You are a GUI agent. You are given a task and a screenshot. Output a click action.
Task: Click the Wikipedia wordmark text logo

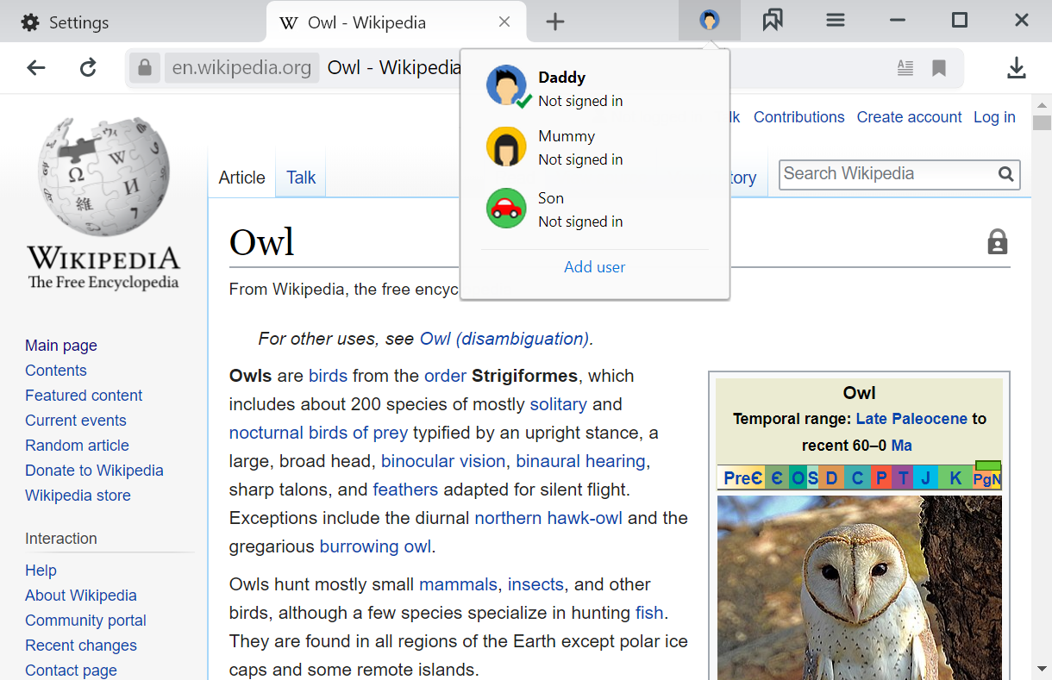click(103, 259)
